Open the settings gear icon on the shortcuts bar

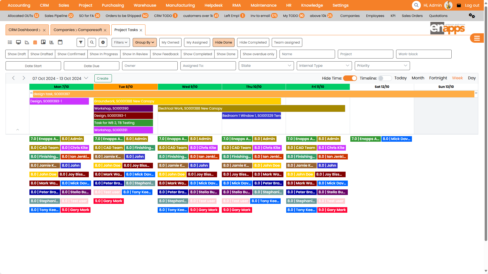click(472, 16)
